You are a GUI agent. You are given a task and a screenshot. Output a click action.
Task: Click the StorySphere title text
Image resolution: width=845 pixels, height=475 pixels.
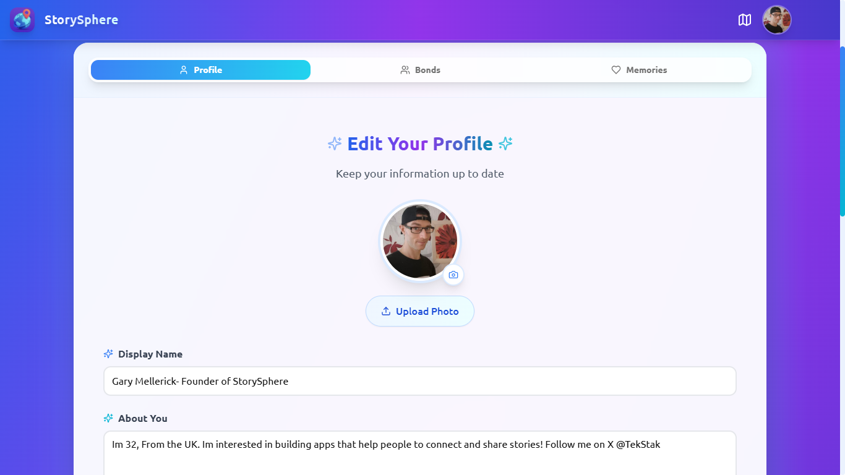pos(81,20)
